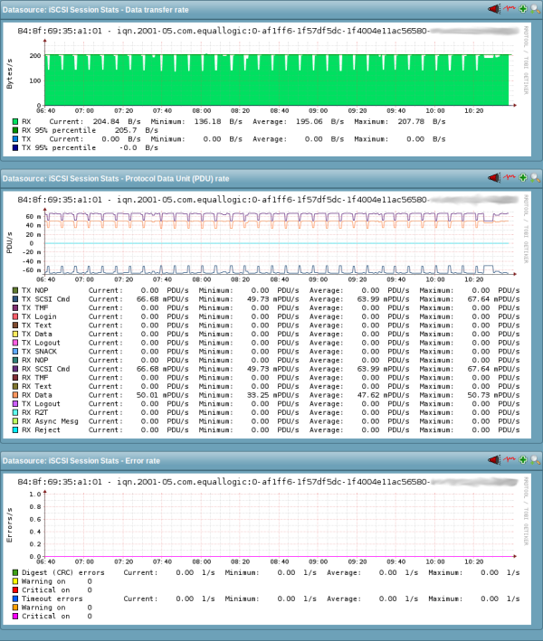Click the orange RX Data color swatch
Screen dimensions: 543x641
(15, 395)
